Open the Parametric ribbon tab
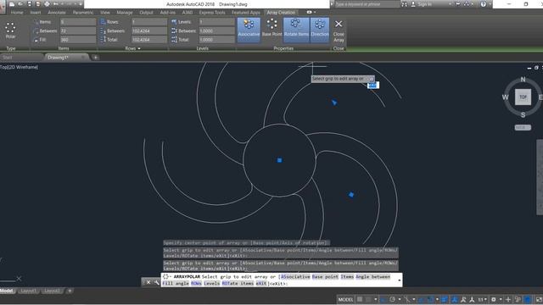 83,13
